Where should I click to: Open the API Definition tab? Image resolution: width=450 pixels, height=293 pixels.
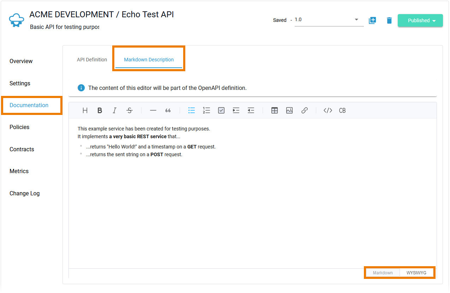tap(92, 60)
